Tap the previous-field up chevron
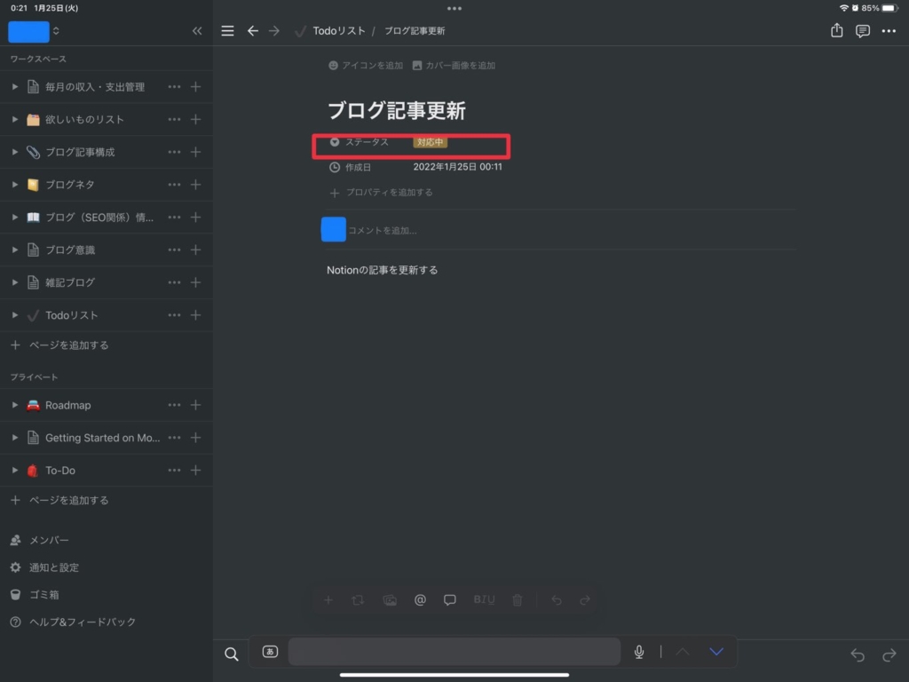Viewport: 909px width, 682px height. [683, 652]
